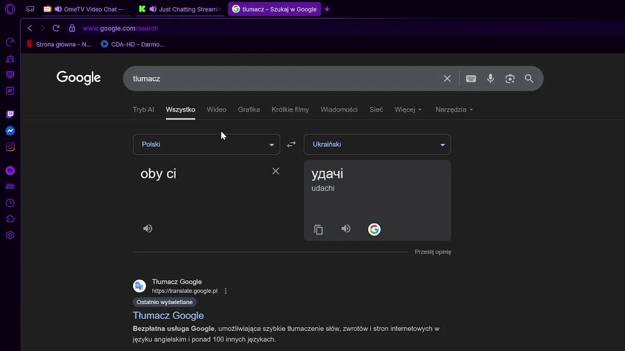
Task: Start voice search with microphone
Action: tap(491, 78)
